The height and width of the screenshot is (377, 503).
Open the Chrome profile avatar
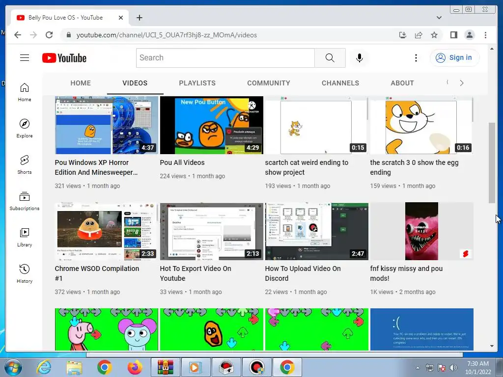point(469,35)
